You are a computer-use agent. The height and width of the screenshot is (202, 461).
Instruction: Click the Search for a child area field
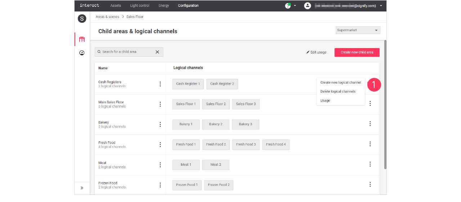pyautogui.click(x=126, y=52)
